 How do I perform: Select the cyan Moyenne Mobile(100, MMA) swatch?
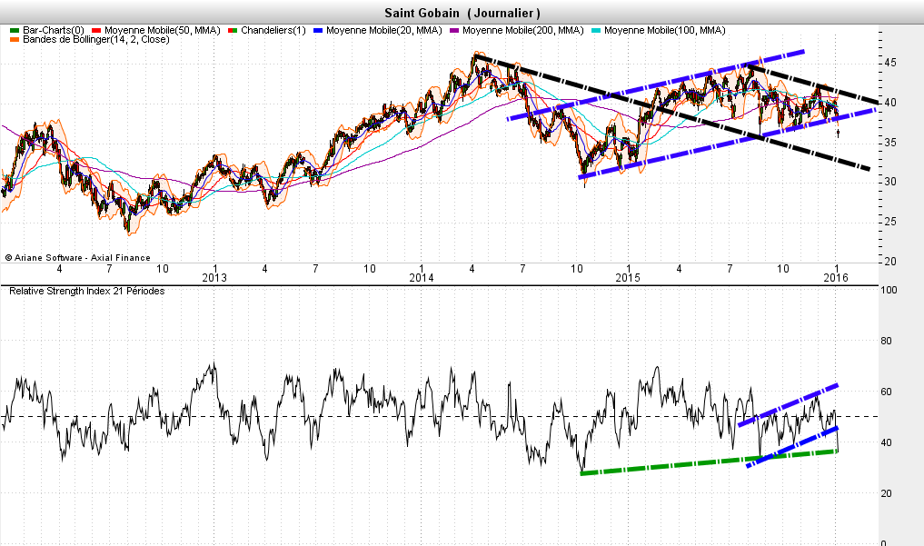click(596, 30)
